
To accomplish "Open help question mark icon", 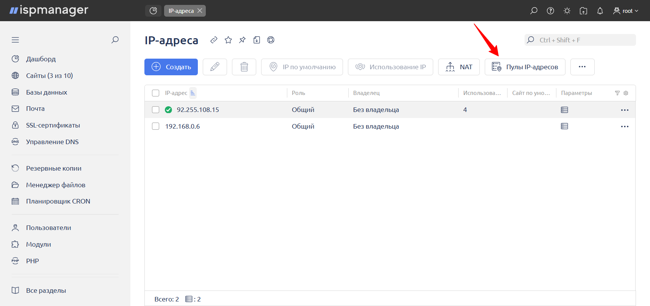I will pyautogui.click(x=550, y=11).
